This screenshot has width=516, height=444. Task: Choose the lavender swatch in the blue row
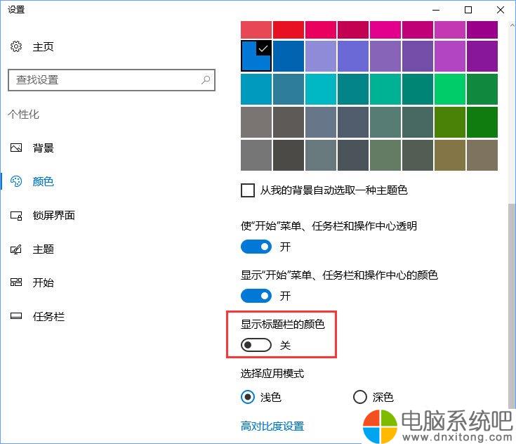321,56
